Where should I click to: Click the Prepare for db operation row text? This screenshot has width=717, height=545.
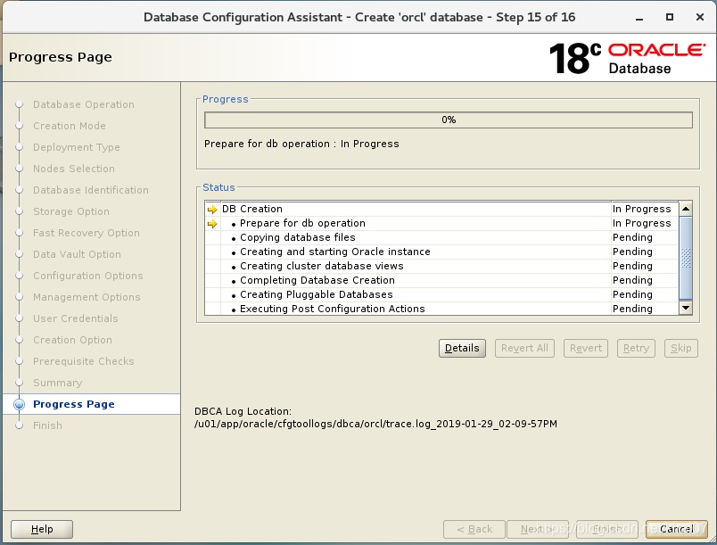[302, 223]
